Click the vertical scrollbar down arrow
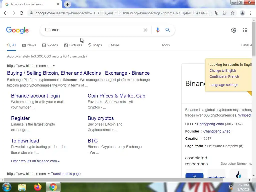 click(x=254, y=176)
